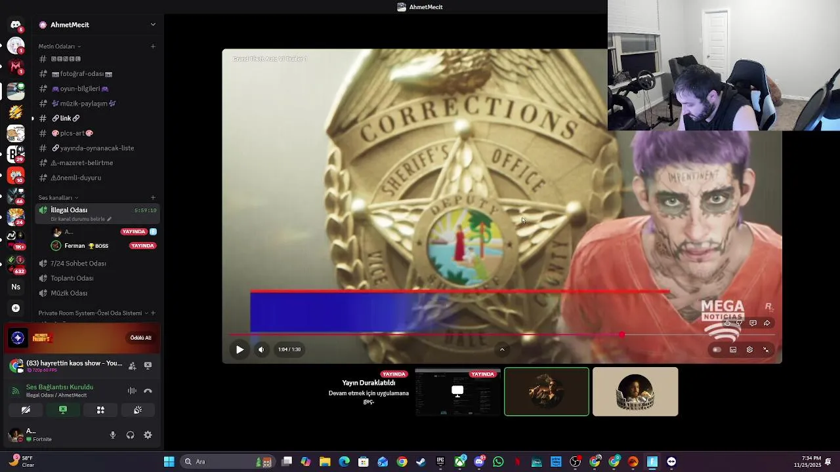Screen dimensions: 840x472
Task: Open video comments icon
Action: [753, 323]
